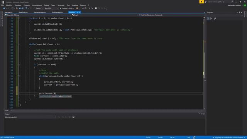Viewport: 247px width, 139px height.
Task: Click the Save All toolbar icon
Action: coord(22,8)
